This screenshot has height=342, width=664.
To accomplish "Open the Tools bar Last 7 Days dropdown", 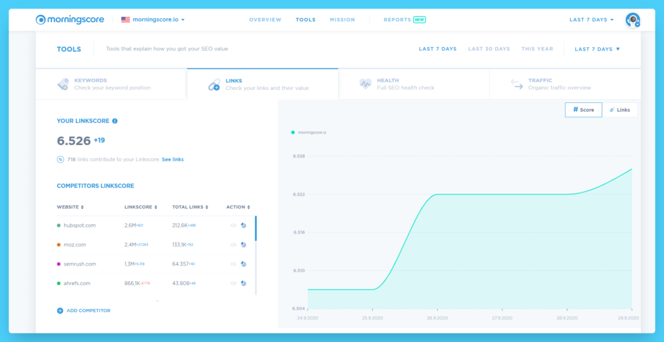I will coord(597,49).
